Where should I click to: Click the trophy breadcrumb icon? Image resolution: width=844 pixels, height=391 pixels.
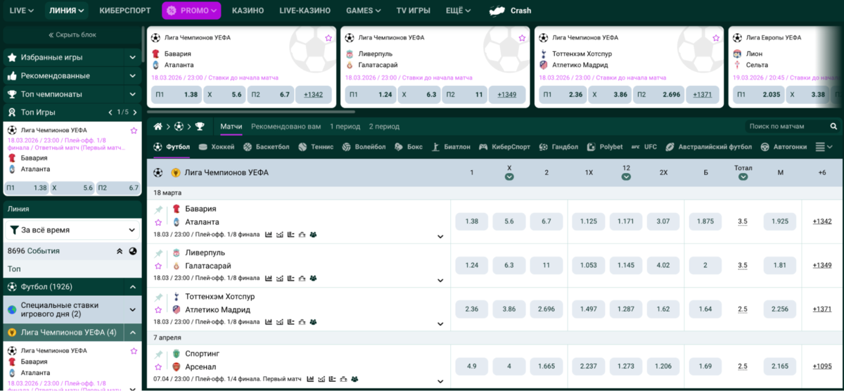point(200,127)
